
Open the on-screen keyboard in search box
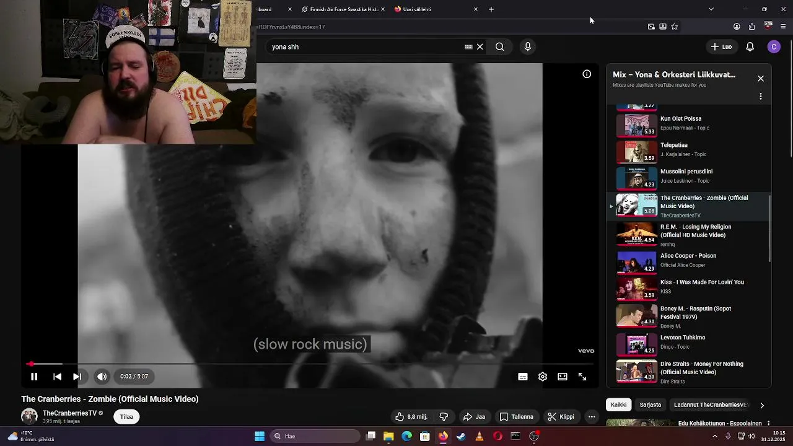click(468, 46)
